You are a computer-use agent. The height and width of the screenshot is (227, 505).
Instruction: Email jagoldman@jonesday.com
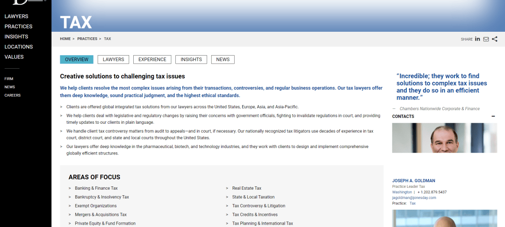tap(414, 198)
